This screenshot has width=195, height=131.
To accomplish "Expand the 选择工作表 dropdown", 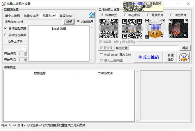I will pyautogui.click(x=24, y=47).
